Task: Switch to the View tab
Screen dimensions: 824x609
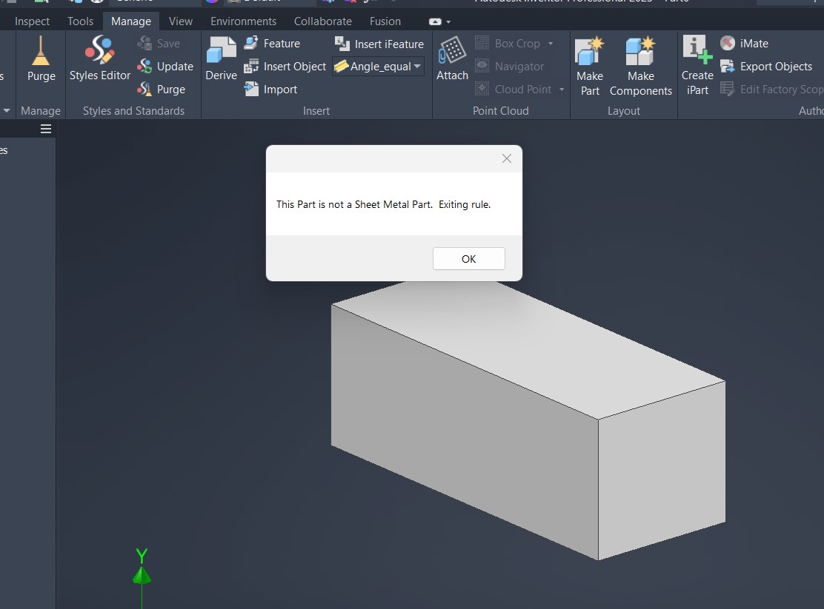Action: [180, 21]
